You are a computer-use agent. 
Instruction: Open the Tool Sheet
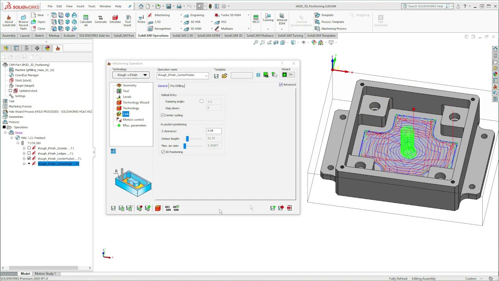[x=127, y=21]
